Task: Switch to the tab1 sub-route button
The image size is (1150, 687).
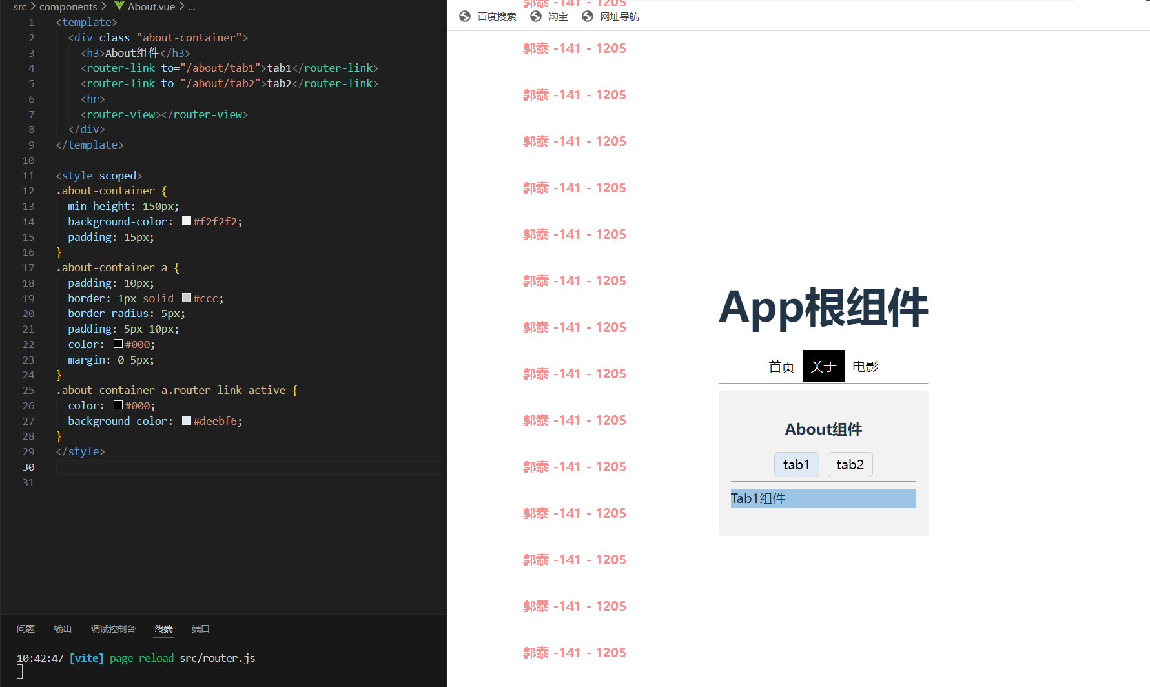Action: [x=796, y=465]
